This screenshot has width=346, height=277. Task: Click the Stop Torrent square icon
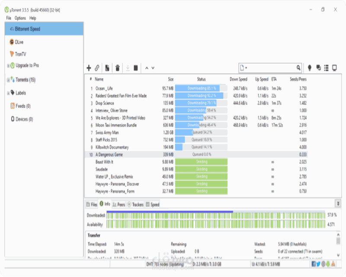(x=136, y=68)
